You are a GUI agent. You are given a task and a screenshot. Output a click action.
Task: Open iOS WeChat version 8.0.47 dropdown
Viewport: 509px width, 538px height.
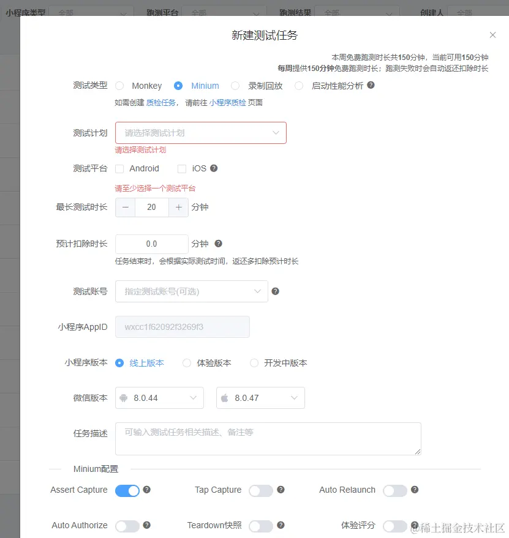(260, 398)
